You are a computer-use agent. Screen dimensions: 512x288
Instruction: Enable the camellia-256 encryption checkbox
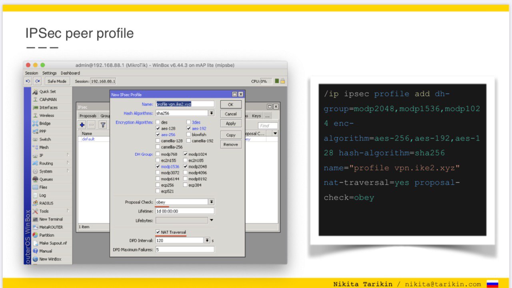tap(158, 147)
